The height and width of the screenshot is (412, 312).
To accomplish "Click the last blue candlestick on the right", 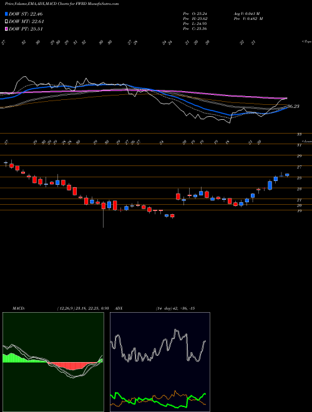I will 287,175.
